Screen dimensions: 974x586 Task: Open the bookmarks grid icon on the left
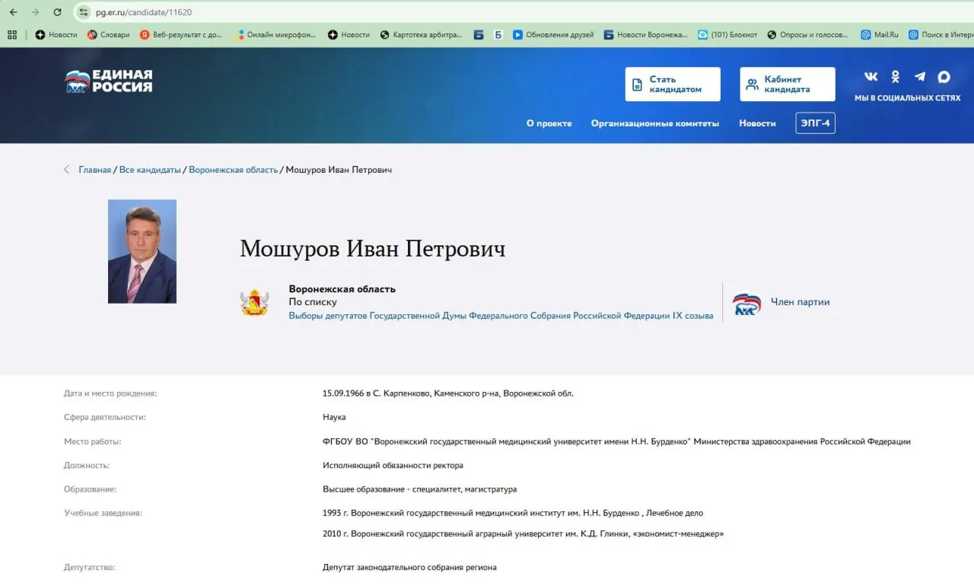click(x=11, y=34)
